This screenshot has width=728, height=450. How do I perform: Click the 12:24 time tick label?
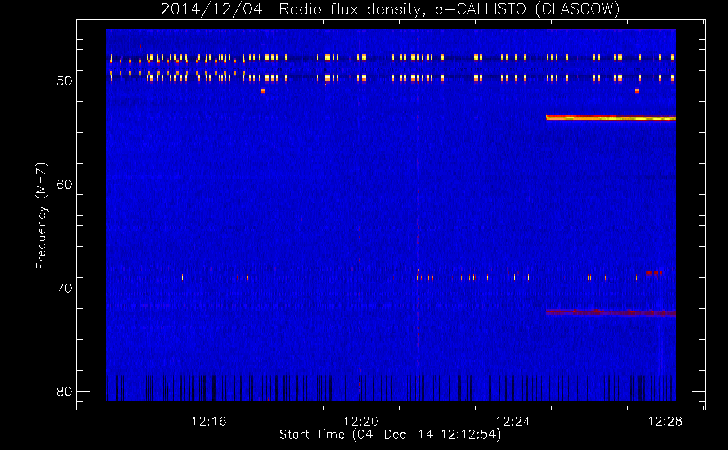[513, 422]
